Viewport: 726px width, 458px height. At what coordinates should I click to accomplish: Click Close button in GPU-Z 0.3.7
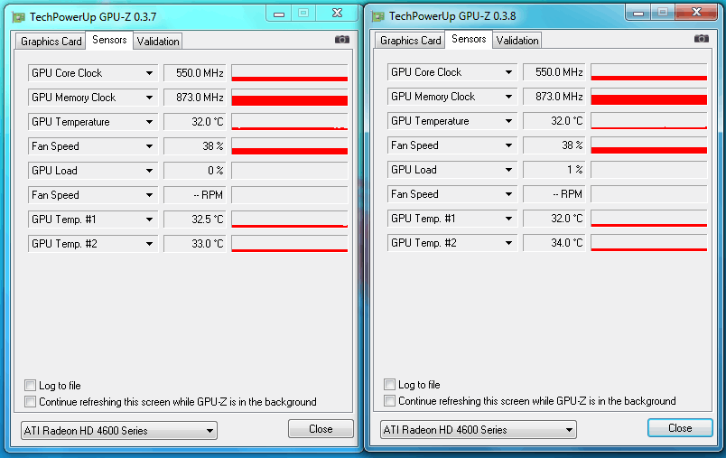click(x=321, y=429)
